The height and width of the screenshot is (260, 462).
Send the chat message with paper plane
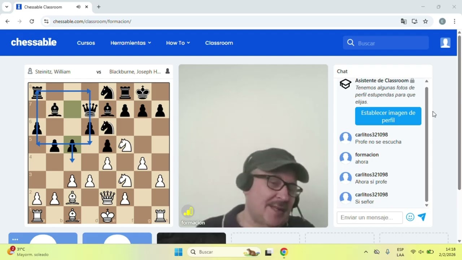tap(422, 217)
